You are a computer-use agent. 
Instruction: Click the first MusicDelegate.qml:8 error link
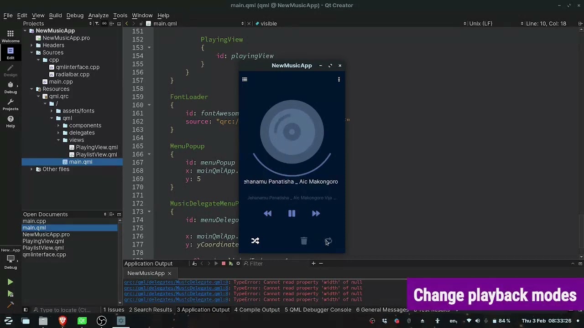[177, 282]
